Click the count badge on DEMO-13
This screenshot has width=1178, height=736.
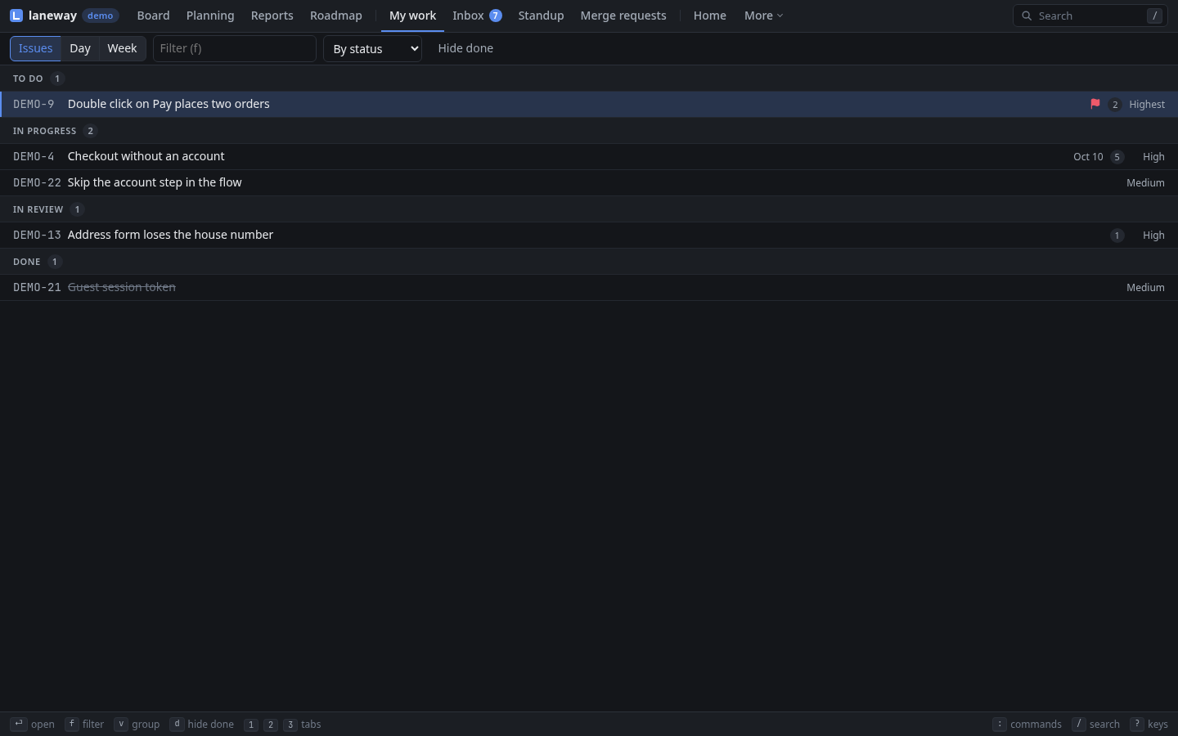(x=1117, y=236)
